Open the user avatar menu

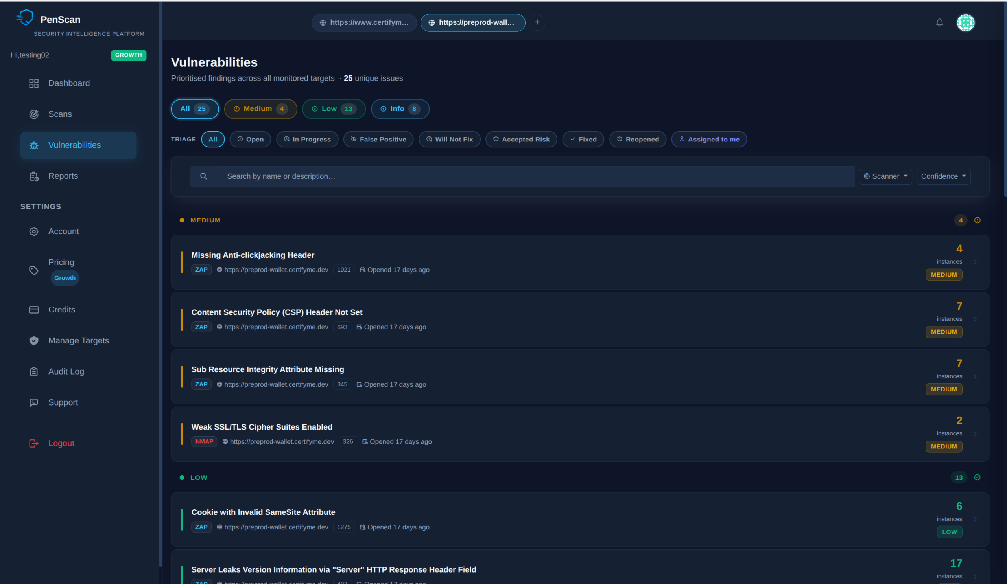965,22
